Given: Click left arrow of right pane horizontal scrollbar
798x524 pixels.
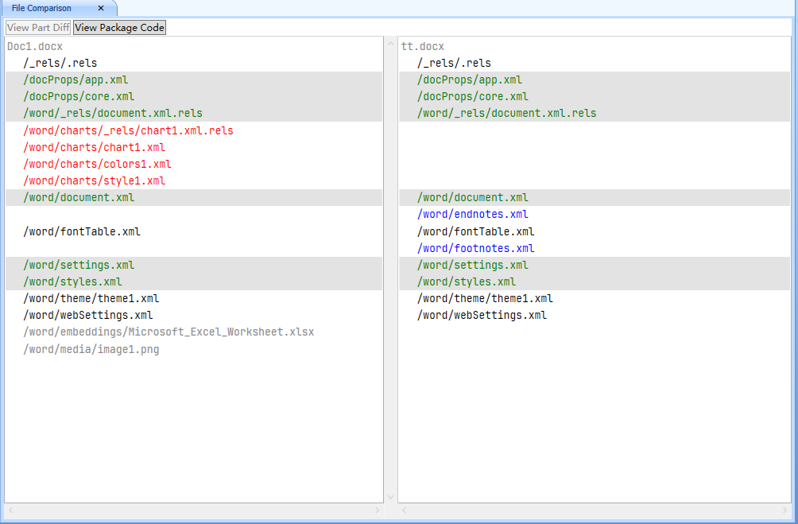Looking at the screenshot, I should tap(405, 510).
